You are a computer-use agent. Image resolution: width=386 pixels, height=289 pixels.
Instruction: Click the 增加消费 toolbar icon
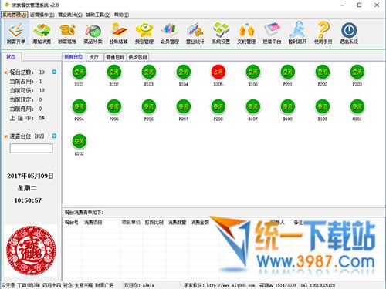pos(42,32)
